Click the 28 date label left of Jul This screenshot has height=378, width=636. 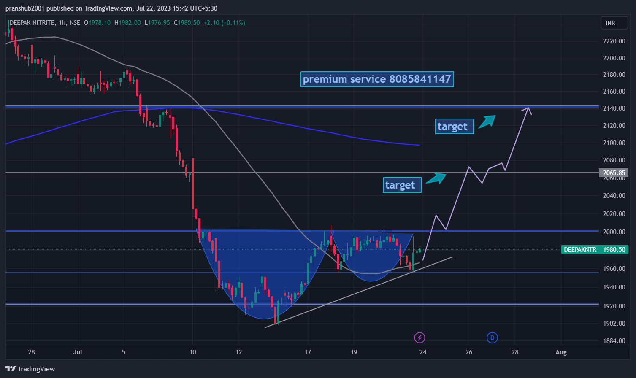tap(31, 352)
